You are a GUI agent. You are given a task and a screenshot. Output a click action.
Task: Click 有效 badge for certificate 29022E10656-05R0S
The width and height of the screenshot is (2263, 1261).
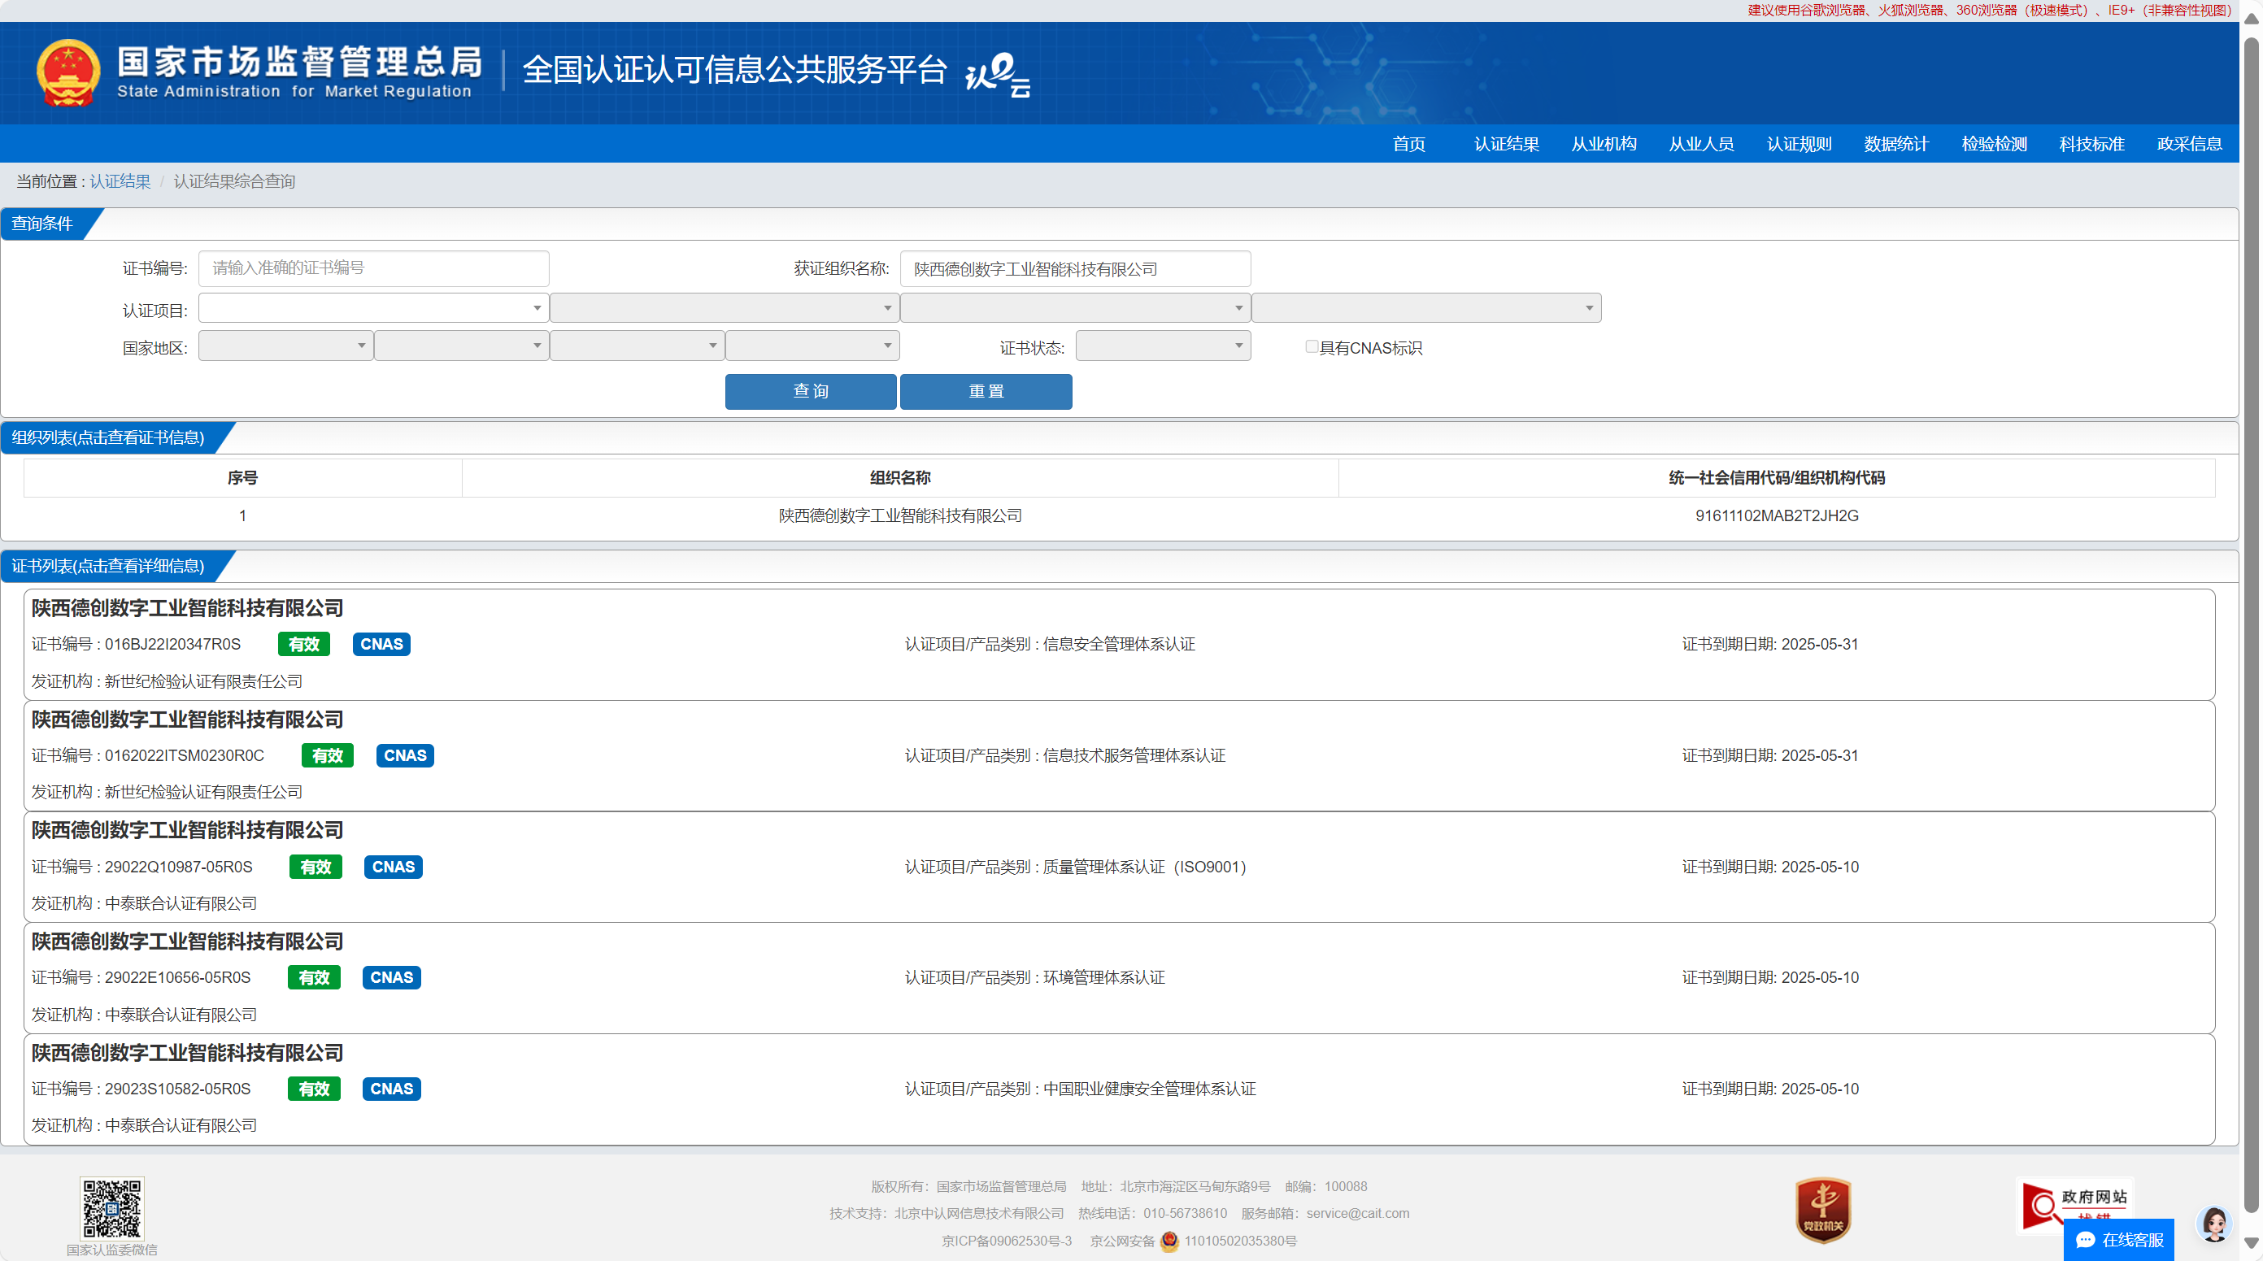pos(314,977)
